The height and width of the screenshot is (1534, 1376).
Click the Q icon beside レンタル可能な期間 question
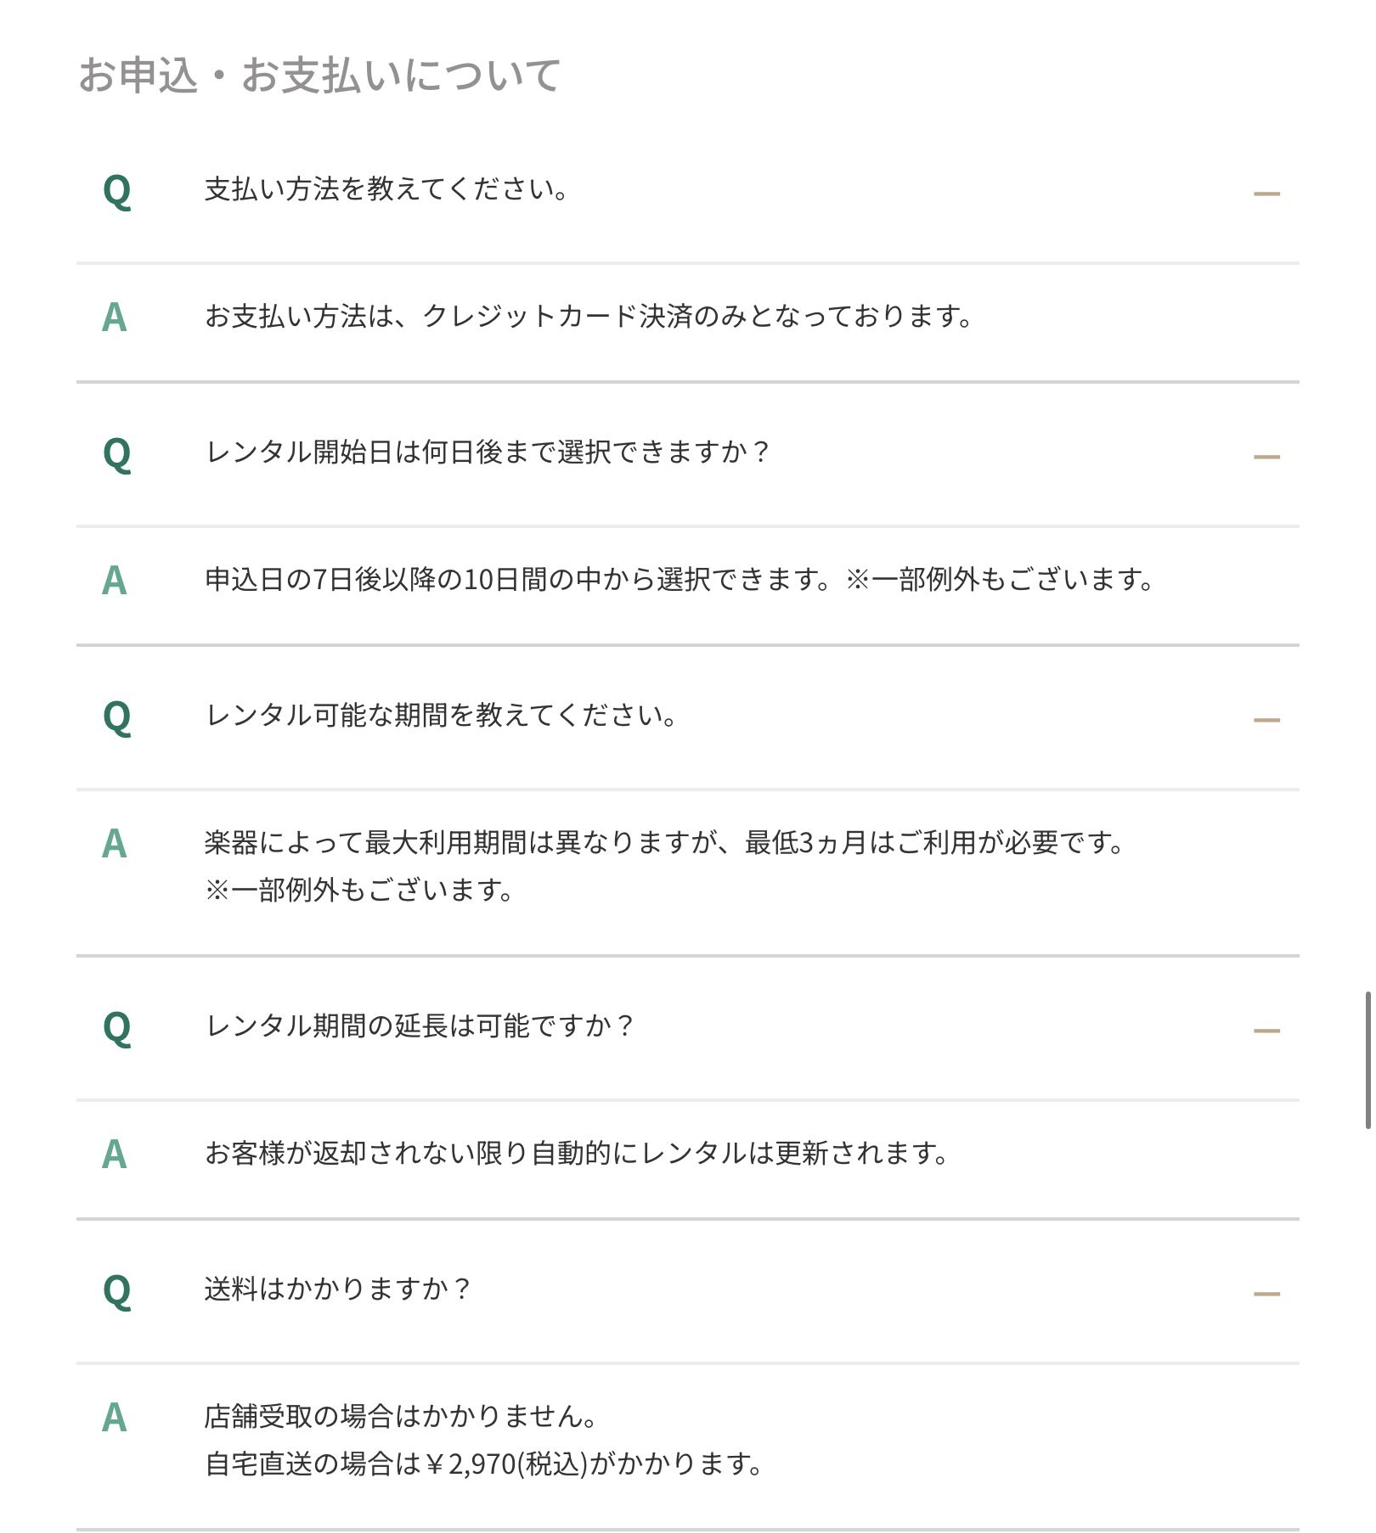pos(116,717)
